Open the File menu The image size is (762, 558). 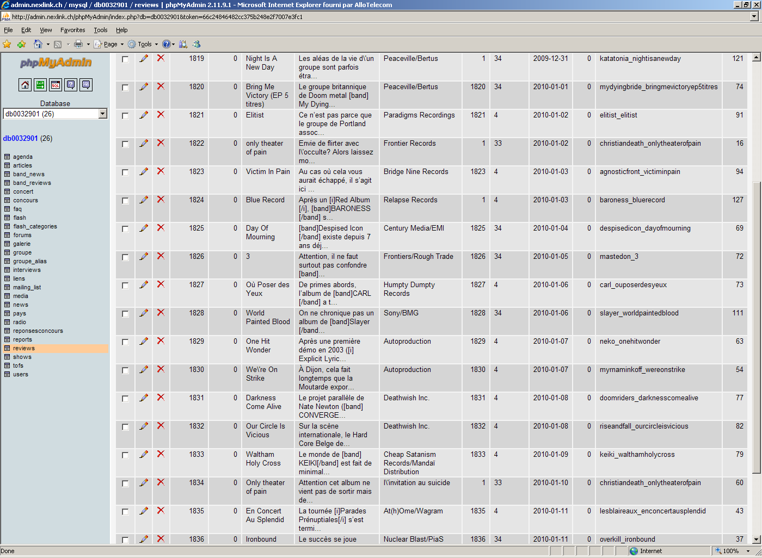click(x=8, y=30)
